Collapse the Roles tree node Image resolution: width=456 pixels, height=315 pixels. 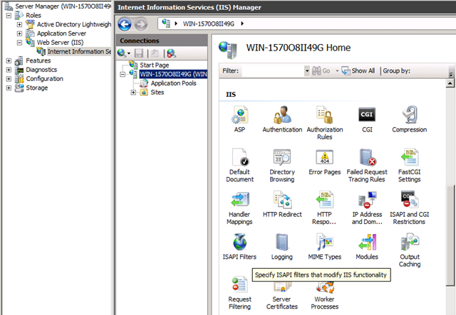point(9,16)
